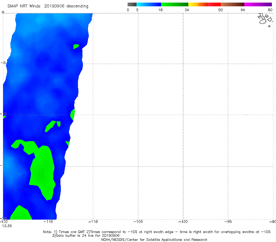Click the Data buffer is 24 hrs note
276x242 pixels.
point(86,236)
